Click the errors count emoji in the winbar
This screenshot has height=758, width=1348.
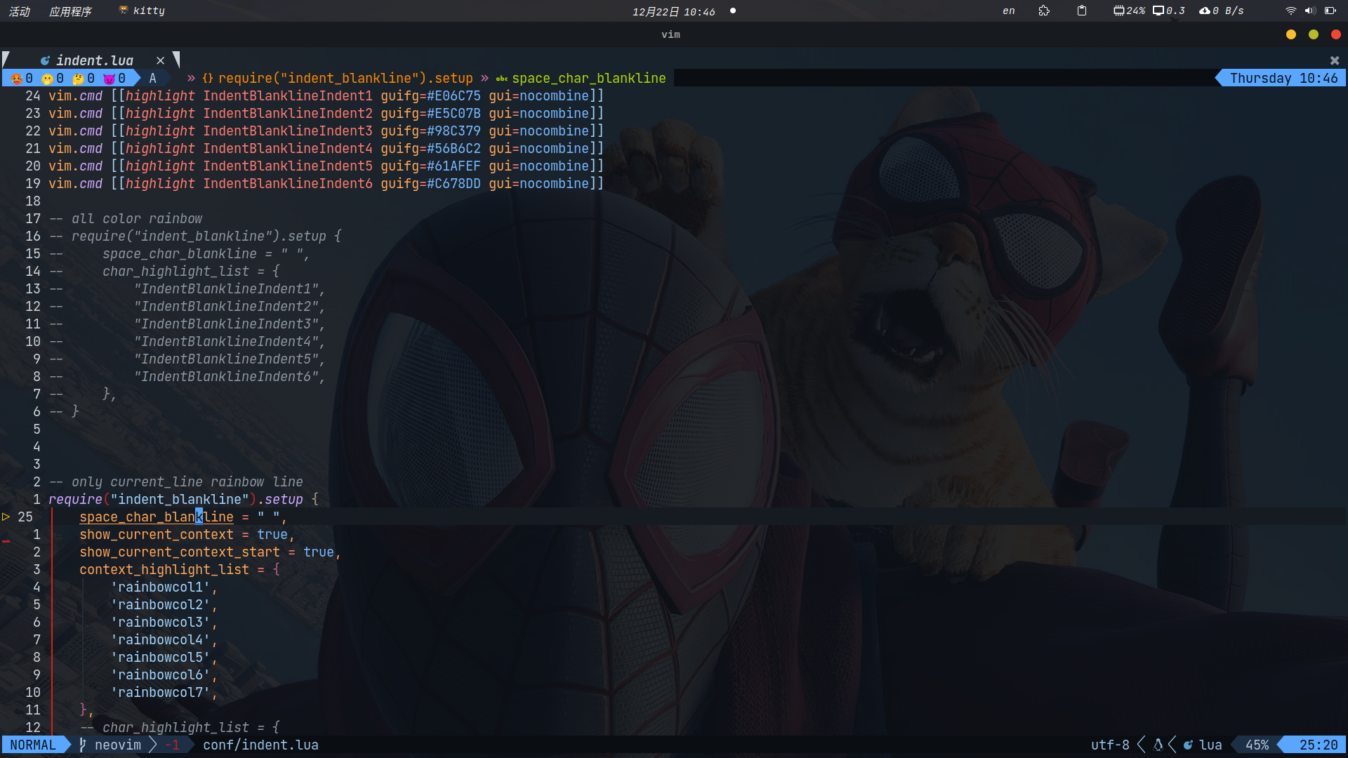17,79
